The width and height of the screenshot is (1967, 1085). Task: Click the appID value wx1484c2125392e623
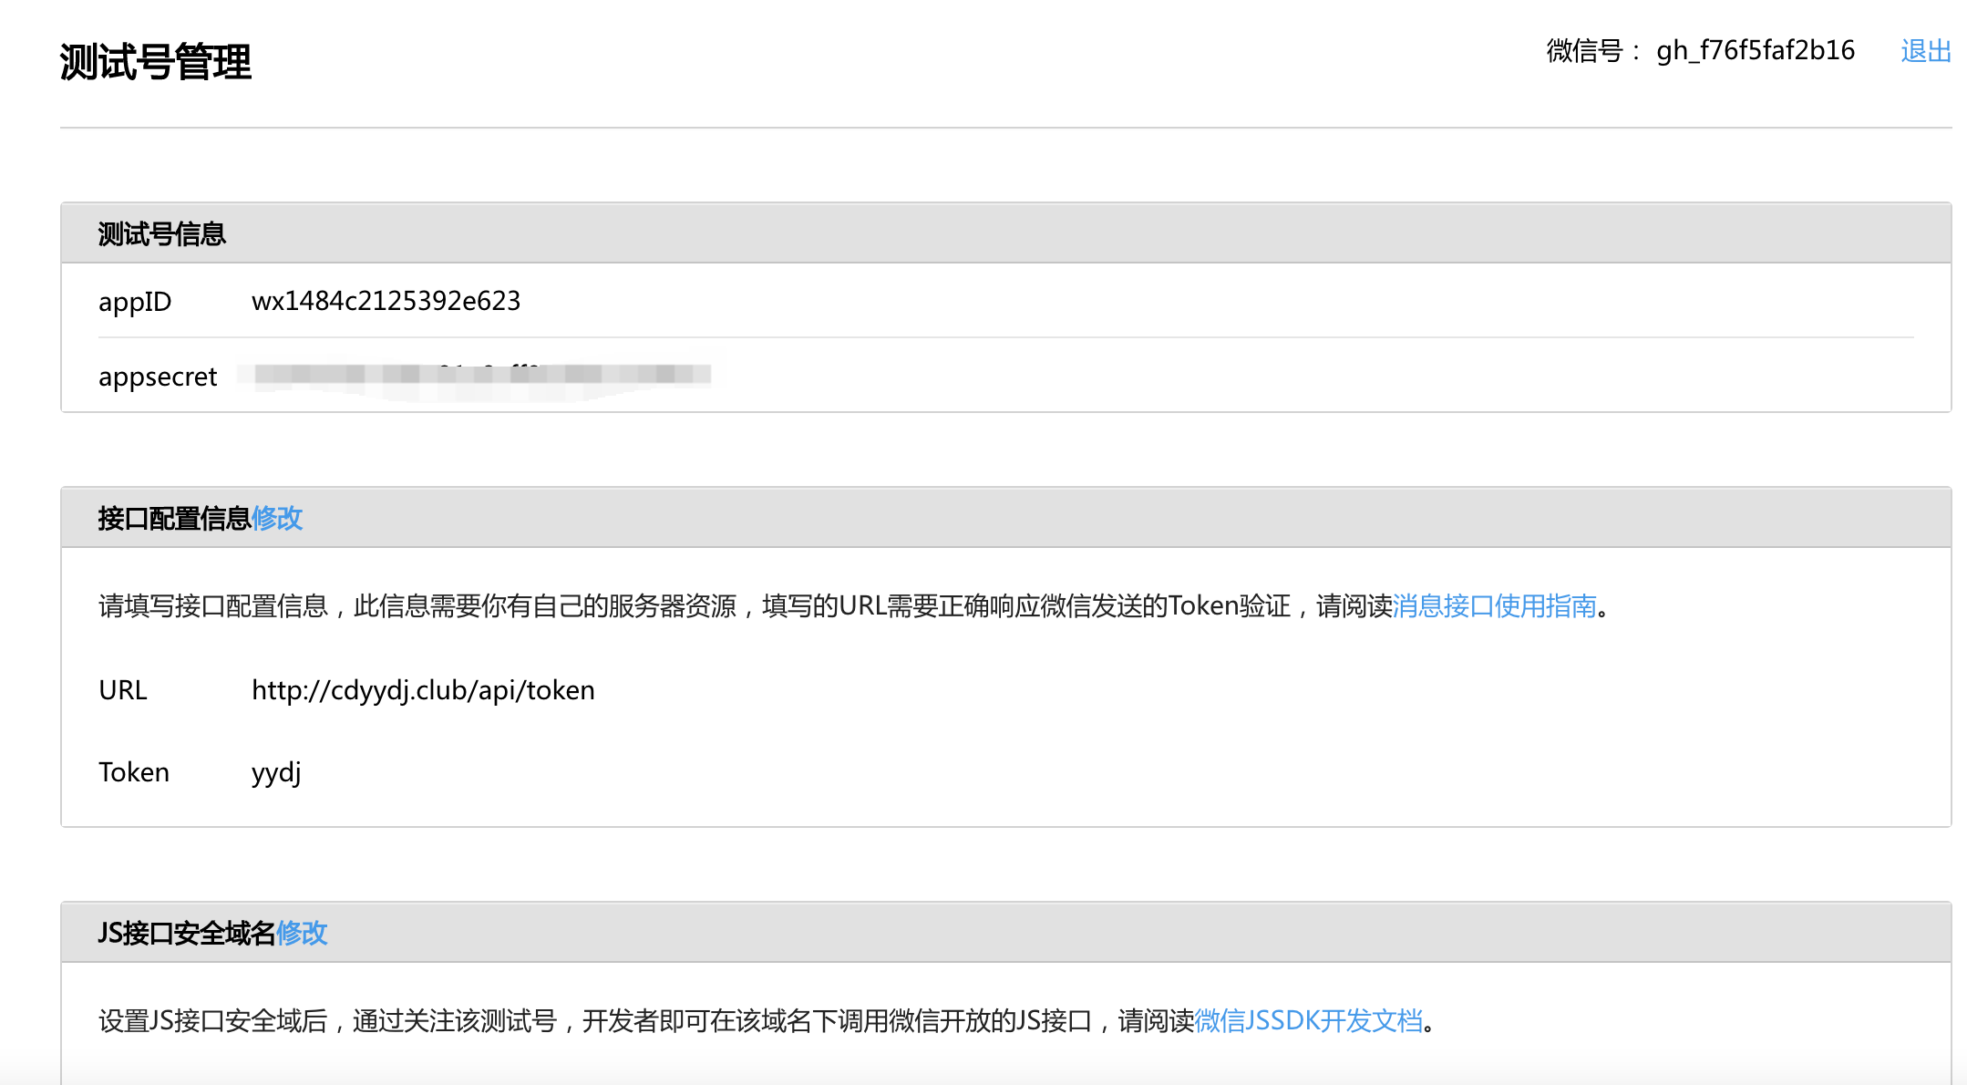tap(386, 301)
